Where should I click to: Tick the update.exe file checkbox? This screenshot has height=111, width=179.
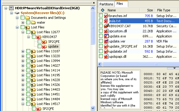[101, 36]
